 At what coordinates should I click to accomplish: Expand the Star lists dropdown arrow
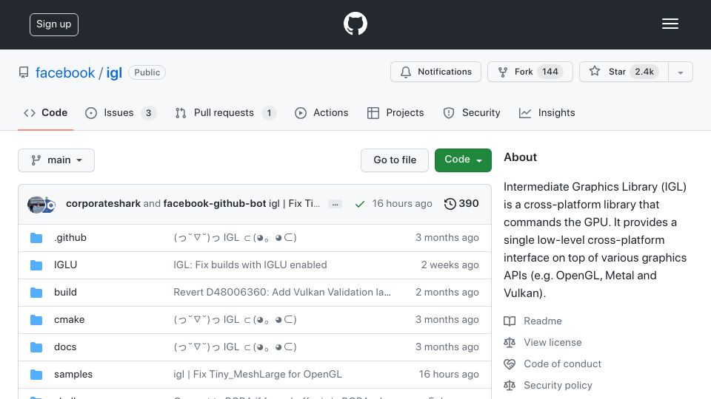(680, 72)
